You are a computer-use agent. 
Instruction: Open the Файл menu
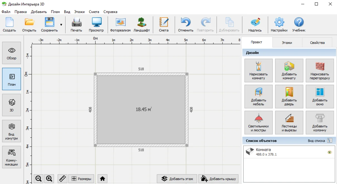coord(6,12)
